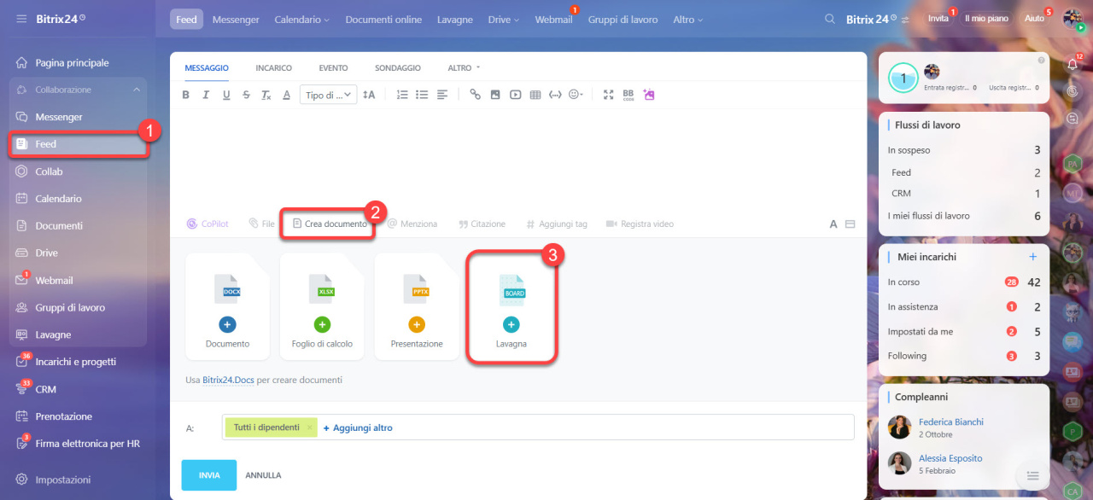1093x500 pixels.
Task: Apply strikethrough formatting
Action: click(x=247, y=95)
